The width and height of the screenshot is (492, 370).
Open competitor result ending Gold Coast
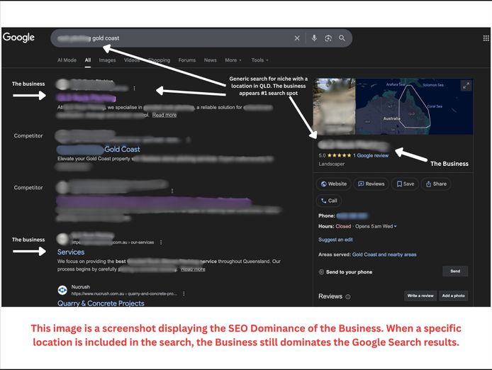pos(99,150)
